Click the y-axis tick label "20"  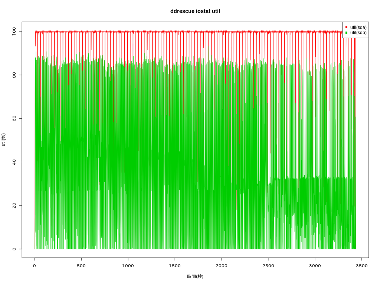14,206
